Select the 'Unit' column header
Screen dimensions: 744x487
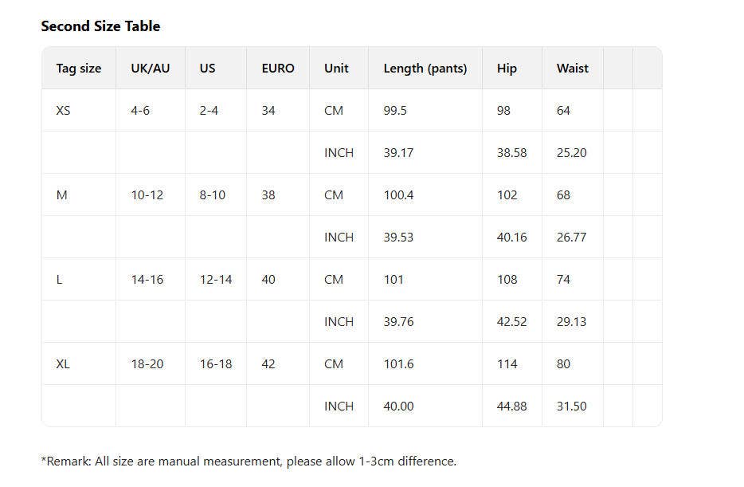coord(336,69)
